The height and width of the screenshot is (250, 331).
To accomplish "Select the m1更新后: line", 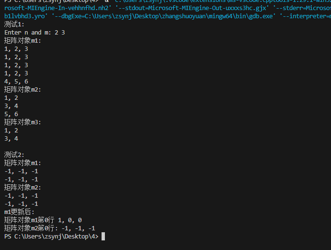I will (x=19, y=212).
